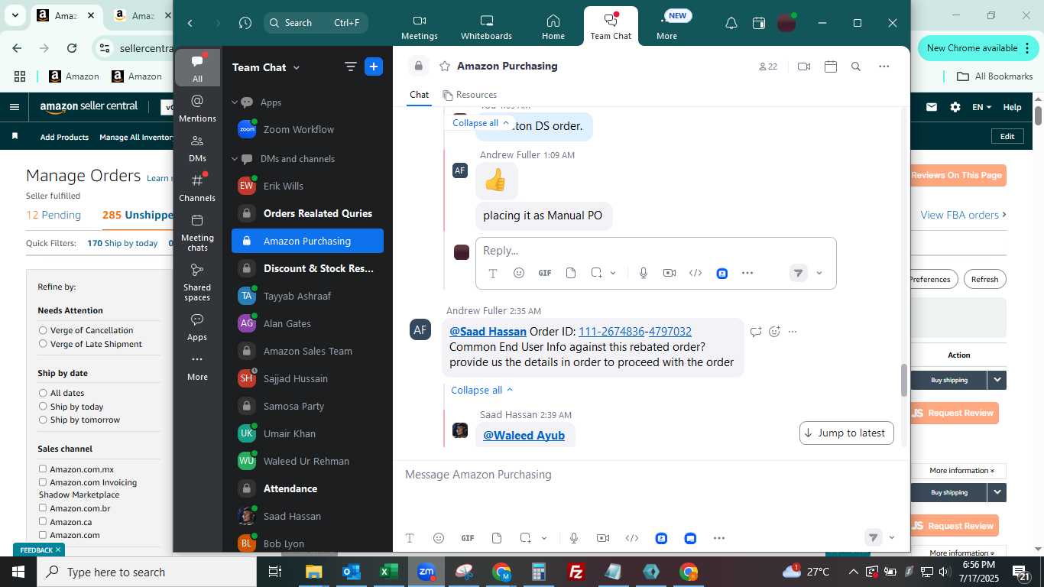This screenshot has height=587, width=1044.
Task: Go to the Zoom Home tab
Action: (553, 28)
